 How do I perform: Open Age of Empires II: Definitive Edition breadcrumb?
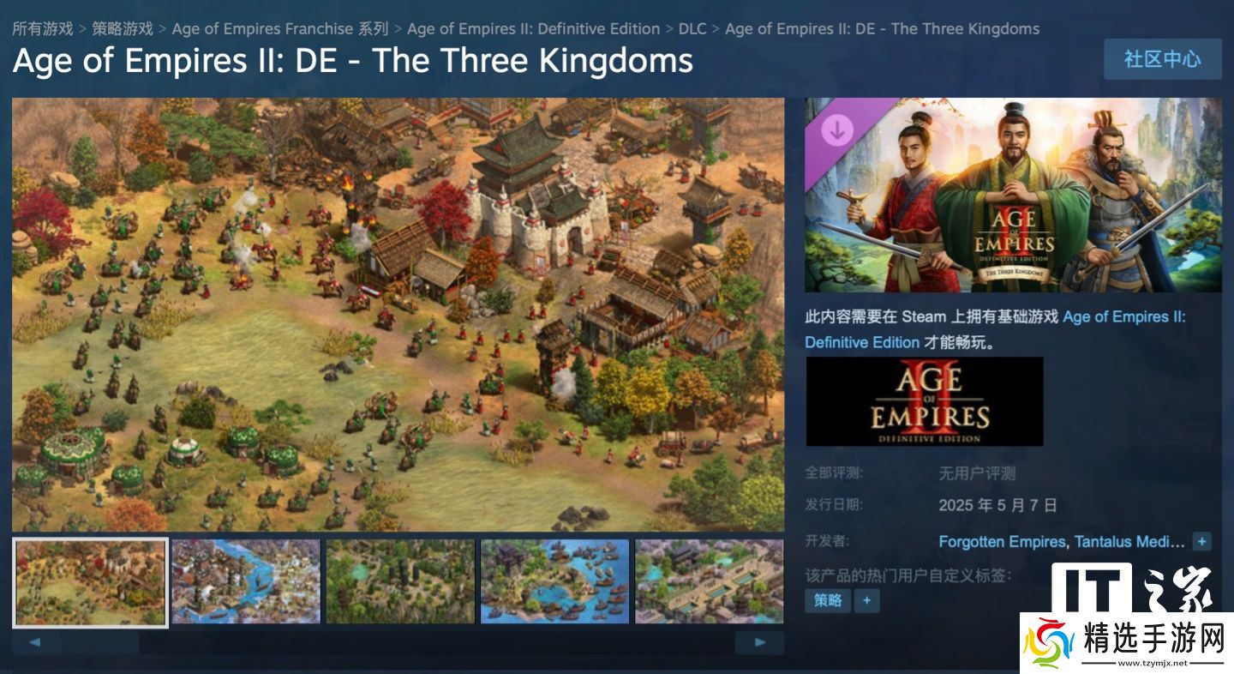[x=534, y=28]
